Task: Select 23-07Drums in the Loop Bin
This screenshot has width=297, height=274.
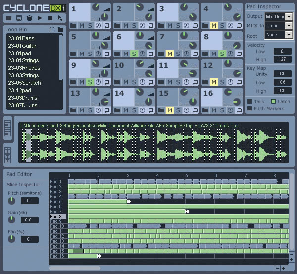Action: point(23,105)
